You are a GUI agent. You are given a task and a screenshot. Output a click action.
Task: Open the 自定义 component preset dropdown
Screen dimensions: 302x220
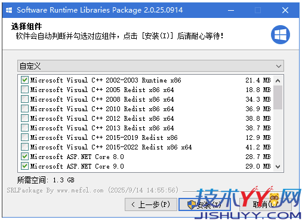150,66
